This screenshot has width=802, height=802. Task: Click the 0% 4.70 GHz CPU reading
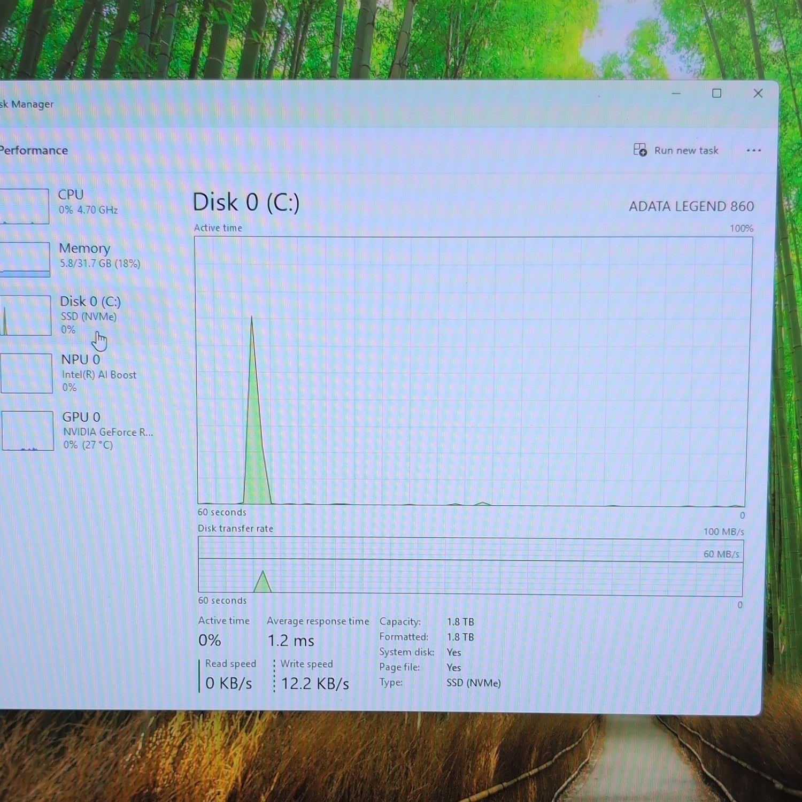(x=88, y=210)
